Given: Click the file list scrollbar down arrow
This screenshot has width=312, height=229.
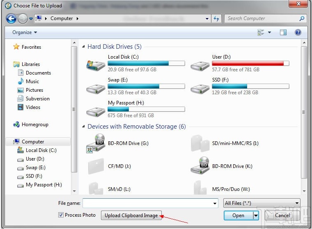Looking at the screenshot, I should 304,191.
